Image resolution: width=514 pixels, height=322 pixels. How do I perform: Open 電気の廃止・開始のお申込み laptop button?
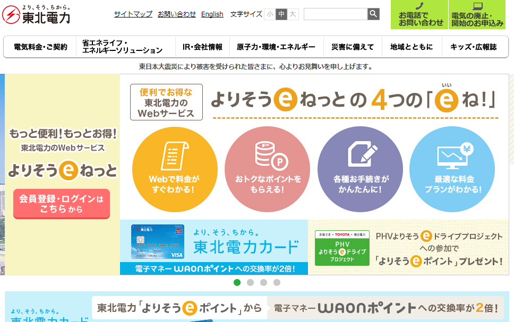tap(477, 15)
